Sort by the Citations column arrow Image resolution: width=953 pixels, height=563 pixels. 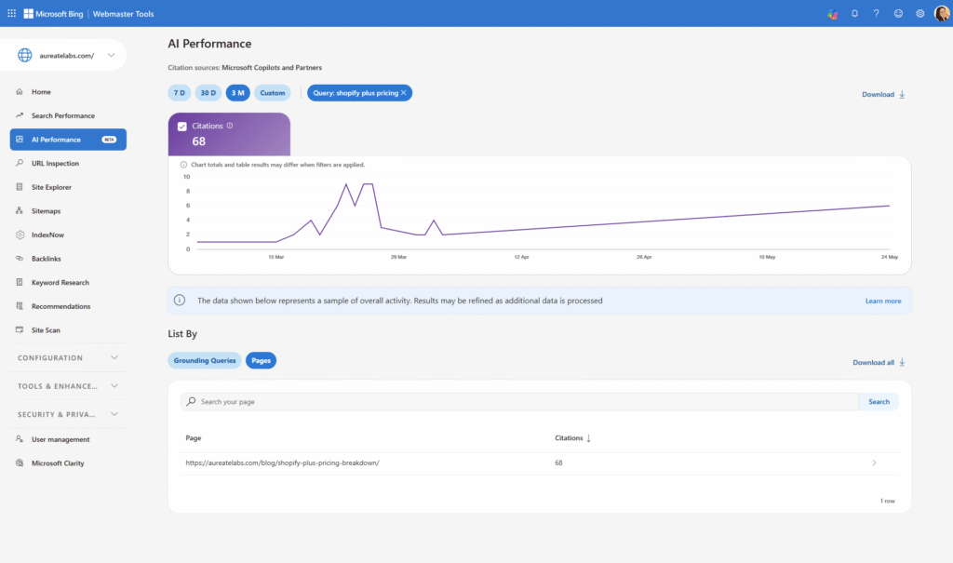coord(588,437)
